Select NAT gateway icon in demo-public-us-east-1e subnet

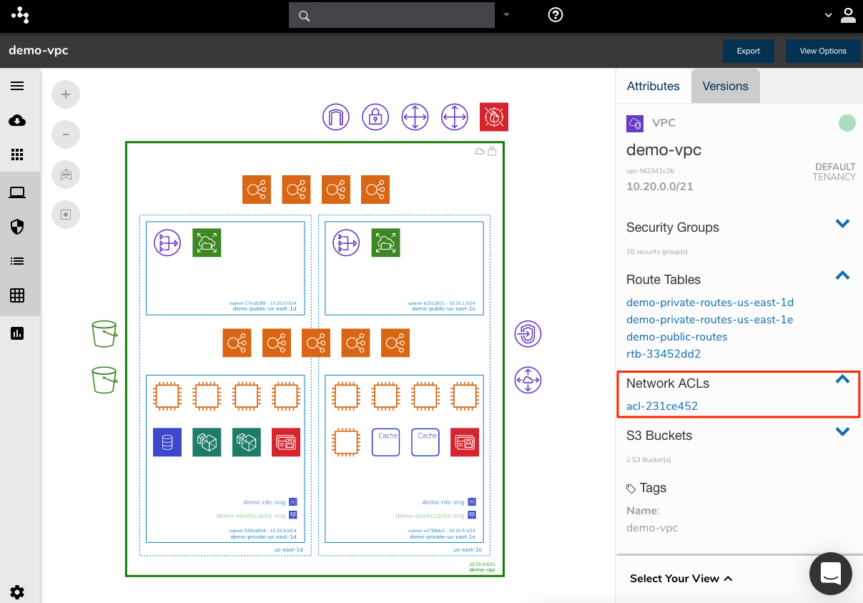(x=346, y=242)
